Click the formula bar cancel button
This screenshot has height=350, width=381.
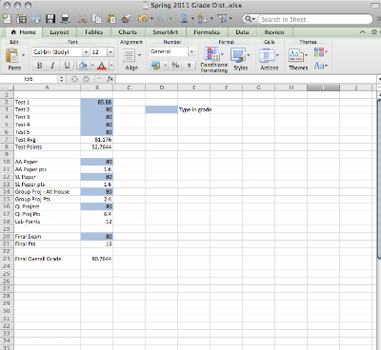pos(74,79)
